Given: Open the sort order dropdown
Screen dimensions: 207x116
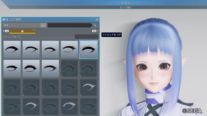Looking at the screenshot, I should coord(25,25).
